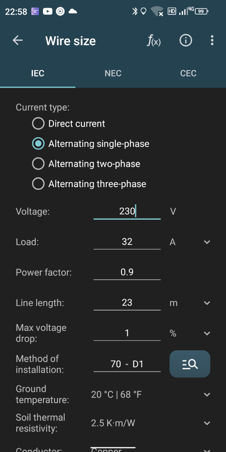Expand the Line length unit dropdown
Image resolution: width=226 pixels, height=452 pixels.
coord(207,303)
